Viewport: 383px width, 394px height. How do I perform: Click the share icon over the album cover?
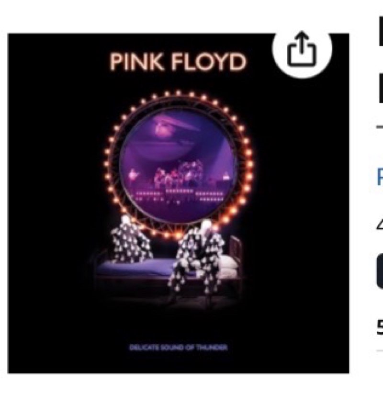302,49
